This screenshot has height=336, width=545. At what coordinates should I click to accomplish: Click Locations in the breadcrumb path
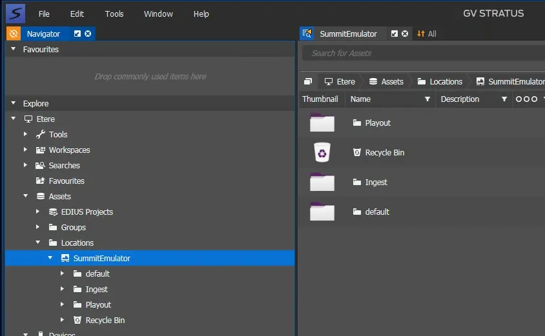[446, 82]
